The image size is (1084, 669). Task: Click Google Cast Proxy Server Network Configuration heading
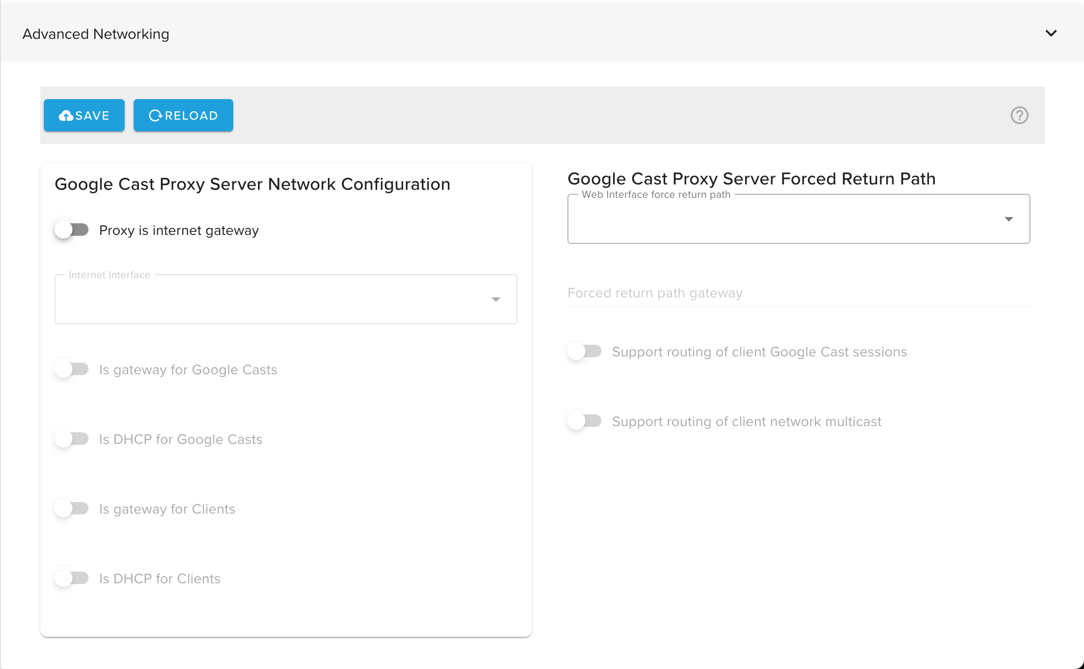coord(252,184)
